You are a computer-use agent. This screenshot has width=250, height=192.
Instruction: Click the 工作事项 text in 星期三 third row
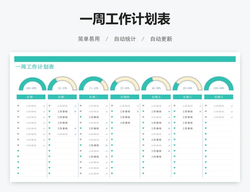point(94,117)
